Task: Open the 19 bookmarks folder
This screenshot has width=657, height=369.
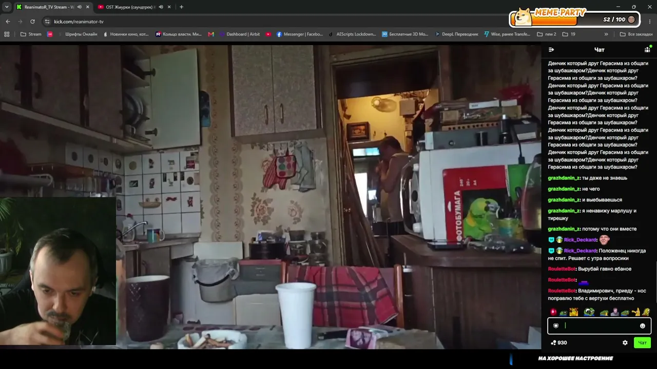Action: 569,34
